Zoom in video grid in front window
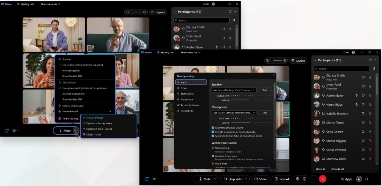Image resolution: width=382 pixels, height=186 pixels. 285,60
